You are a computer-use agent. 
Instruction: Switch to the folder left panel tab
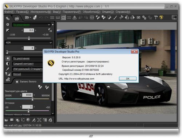[x=17, y=18]
